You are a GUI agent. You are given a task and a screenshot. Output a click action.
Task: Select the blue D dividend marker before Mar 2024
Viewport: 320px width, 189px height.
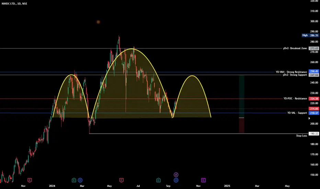coord(80,180)
